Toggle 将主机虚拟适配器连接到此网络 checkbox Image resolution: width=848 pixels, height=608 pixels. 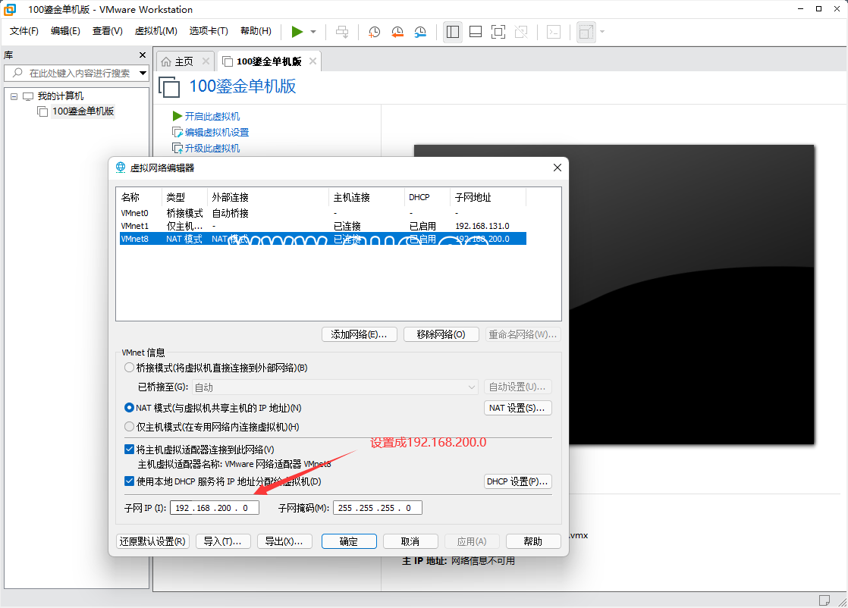pos(129,449)
